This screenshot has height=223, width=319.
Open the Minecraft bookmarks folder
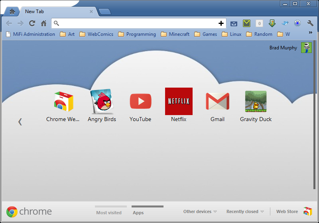tap(175, 34)
